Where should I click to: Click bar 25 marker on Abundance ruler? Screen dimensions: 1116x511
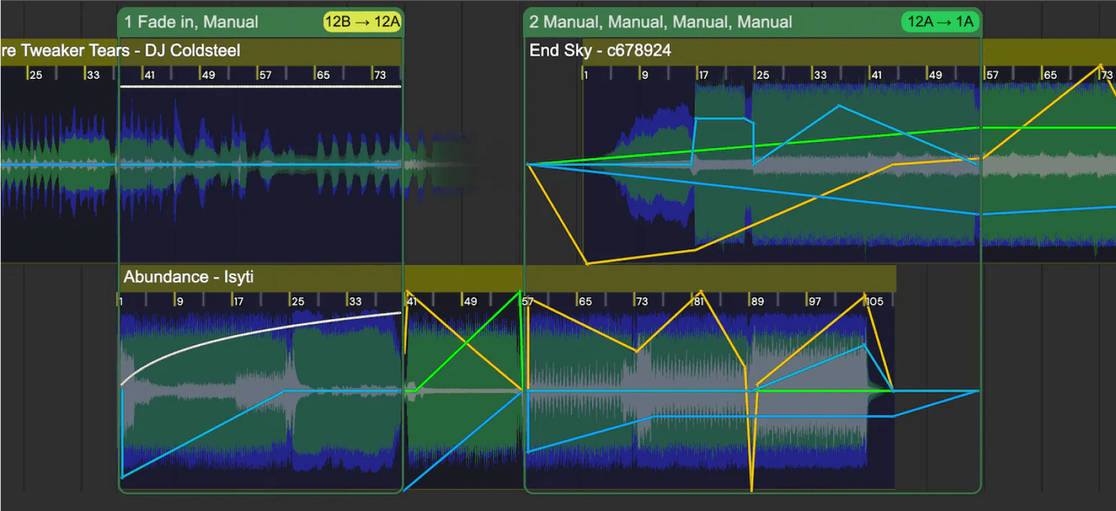pos(297,302)
